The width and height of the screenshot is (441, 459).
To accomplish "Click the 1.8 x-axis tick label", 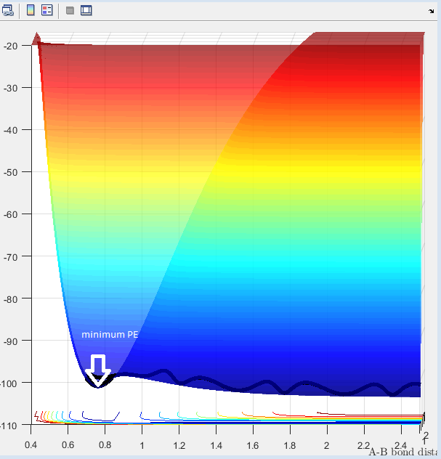I will (x=290, y=445).
